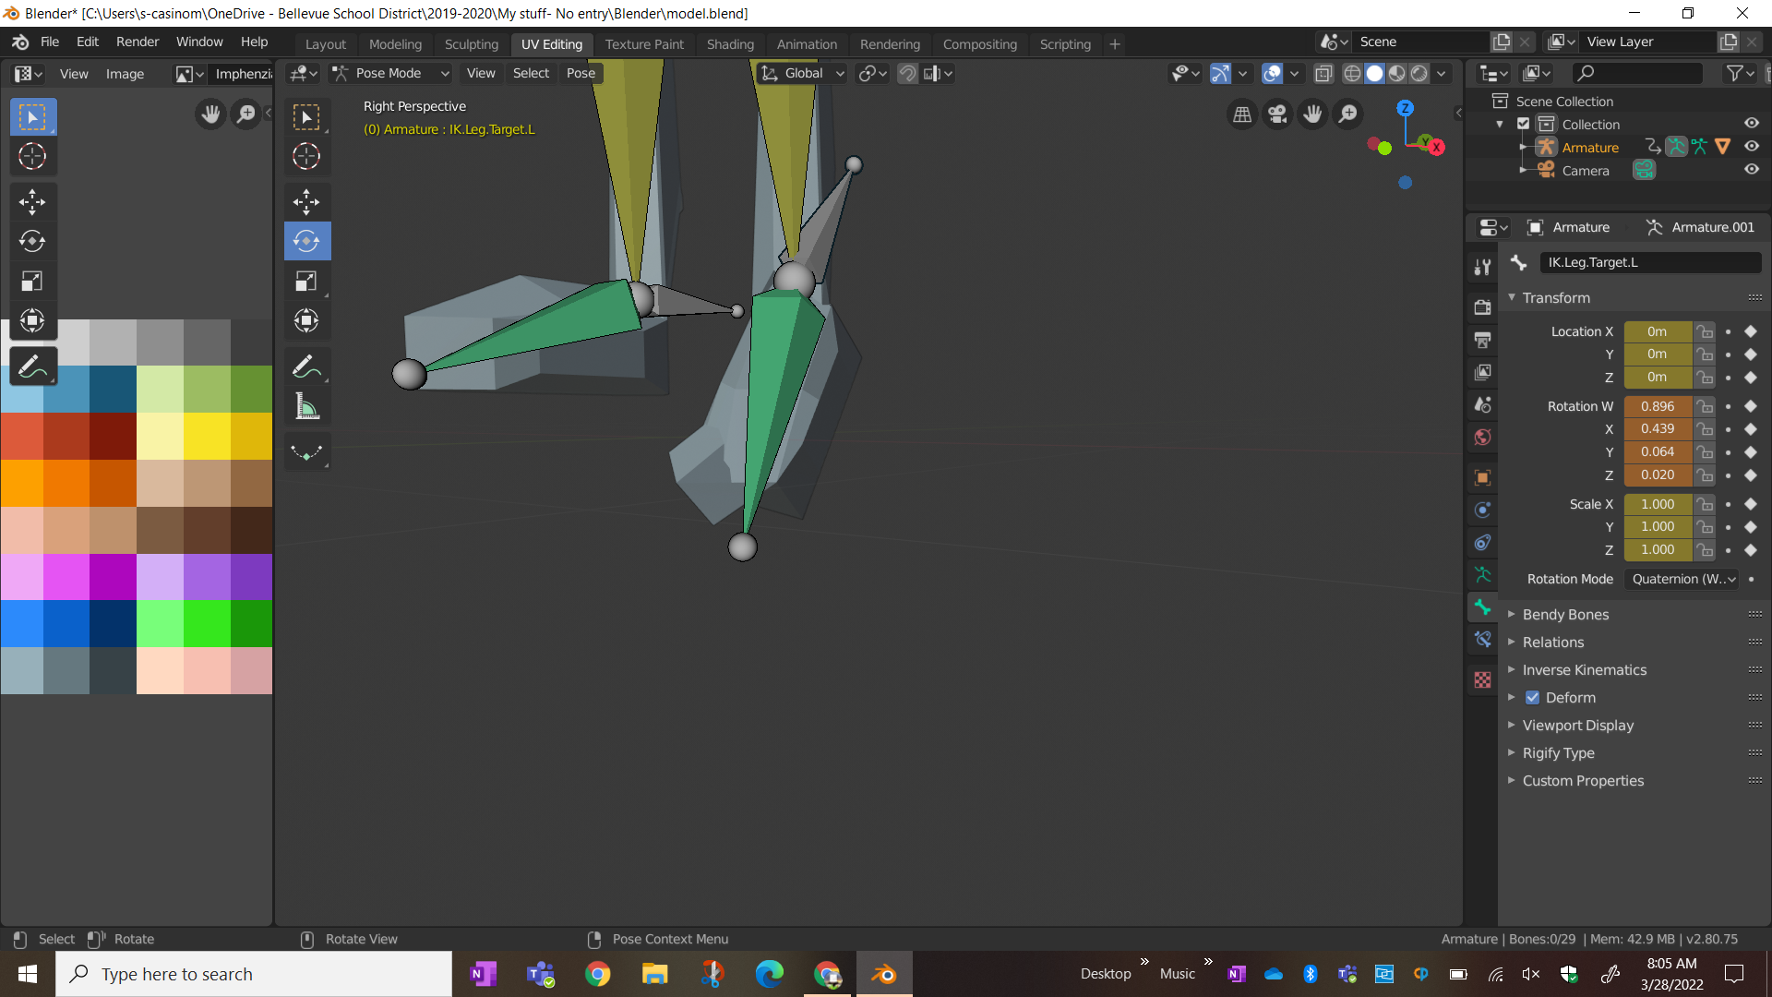Open the Bone Constraints properties tab
Screen dimensions: 1772x997
tap(1482, 640)
